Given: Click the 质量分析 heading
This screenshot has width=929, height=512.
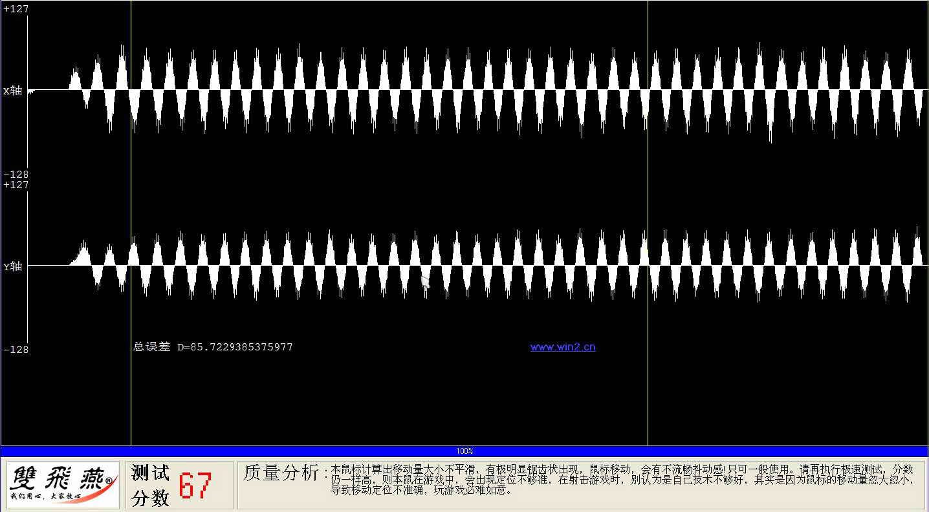Looking at the screenshot, I should [281, 473].
